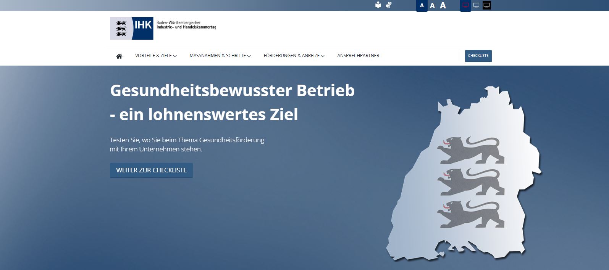
Task: Choose the light gray monitor contrast mode
Action: [x=476, y=5]
